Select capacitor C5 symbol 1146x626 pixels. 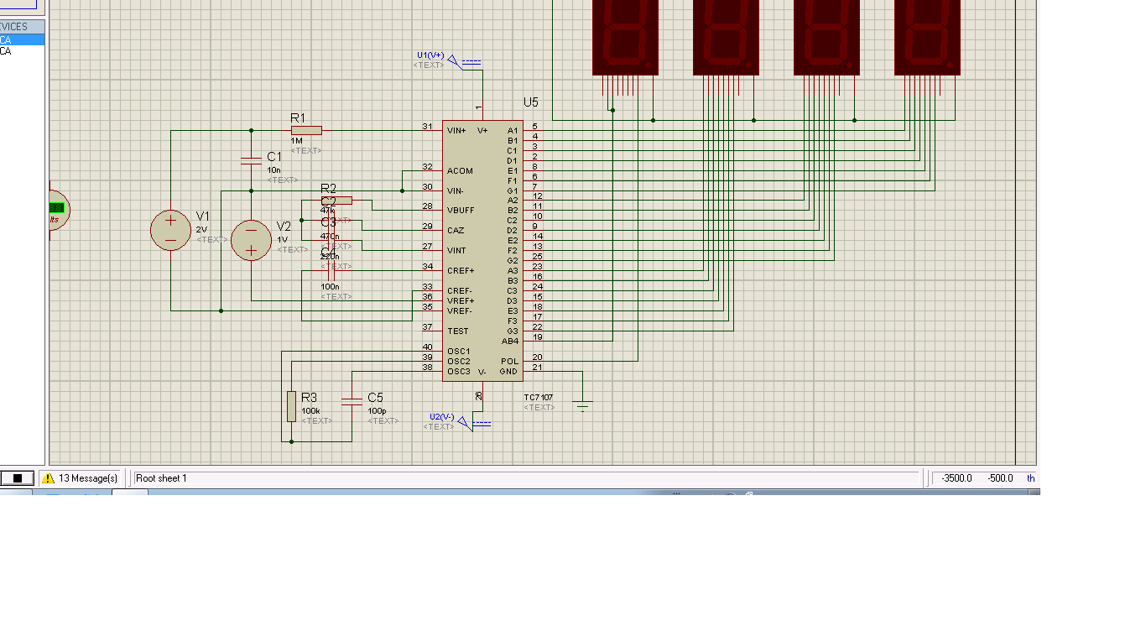352,403
